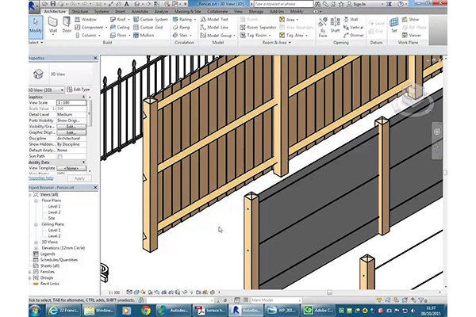Image resolution: width=476 pixels, height=317 pixels.
Task: Click Edit Type button
Action: tap(79, 90)
